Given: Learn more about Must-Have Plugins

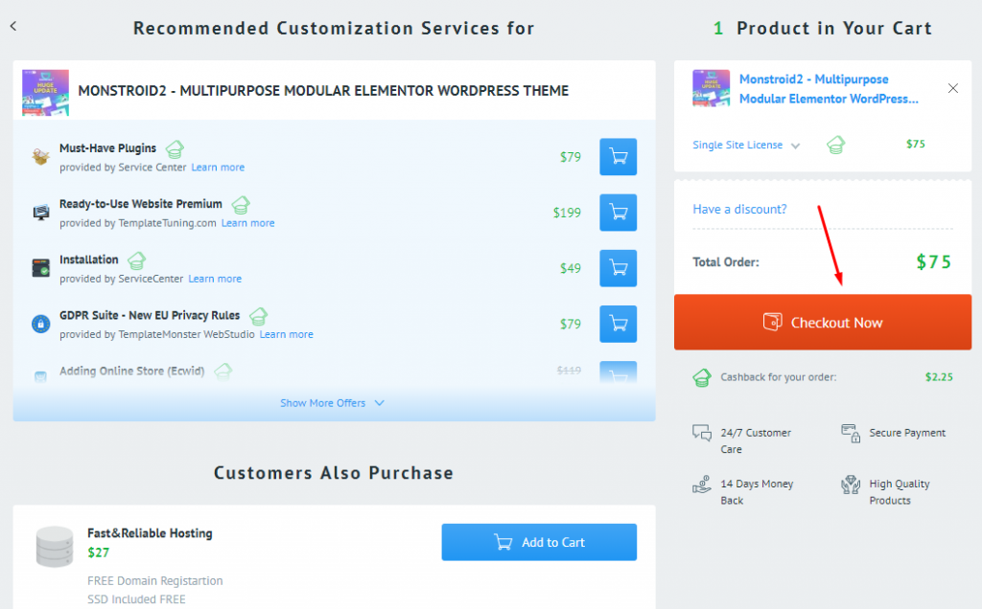Looking at the screenshot, I should click(218, 168).
